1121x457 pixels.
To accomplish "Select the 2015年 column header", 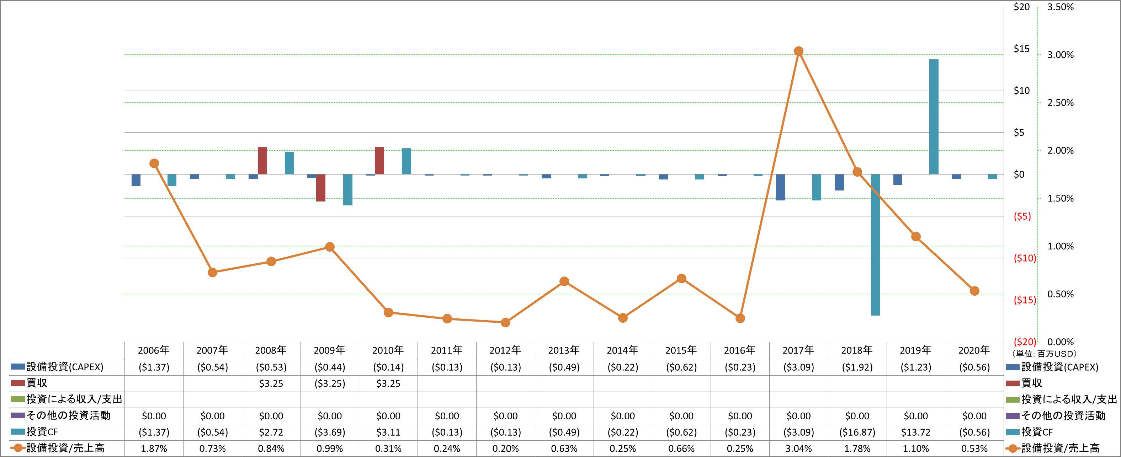I will (681, 350).
